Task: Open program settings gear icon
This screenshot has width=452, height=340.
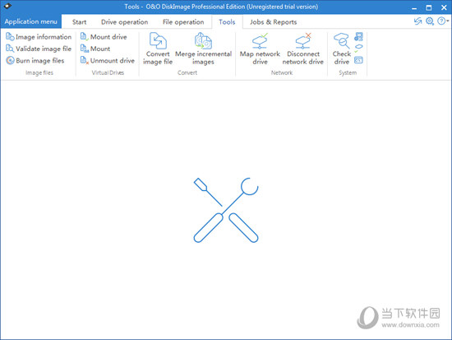Action: (x=430, y=21)
